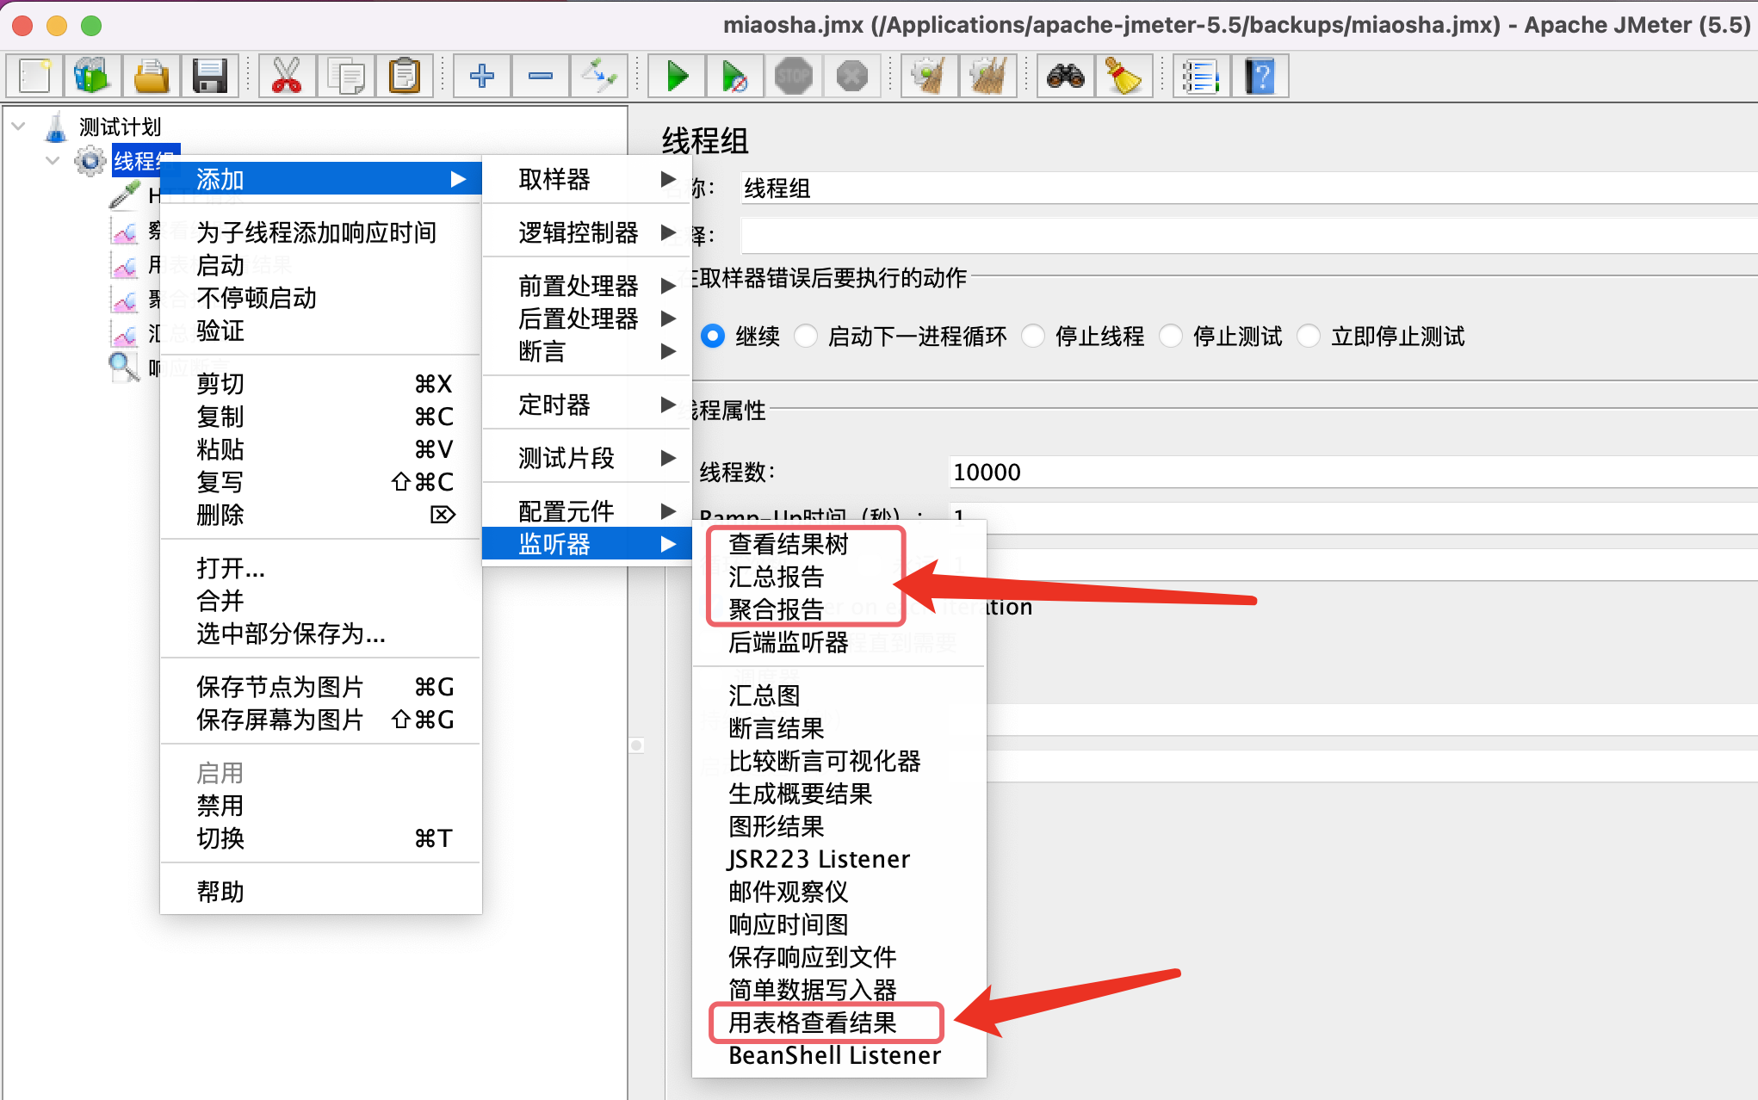Click the Stop test icon

[x=793, y=77]
